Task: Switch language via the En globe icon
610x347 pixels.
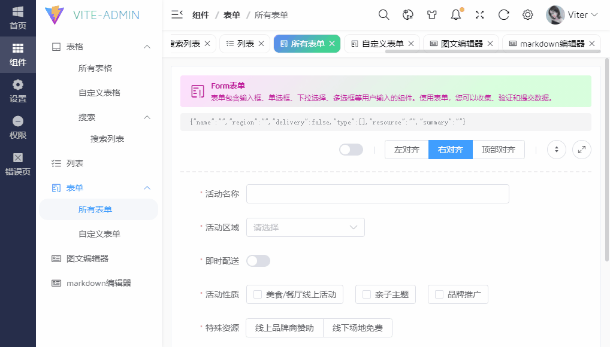Action: 407,15
